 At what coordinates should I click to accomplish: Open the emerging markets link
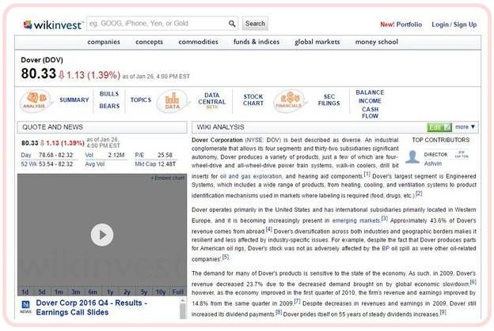point(356,220)
